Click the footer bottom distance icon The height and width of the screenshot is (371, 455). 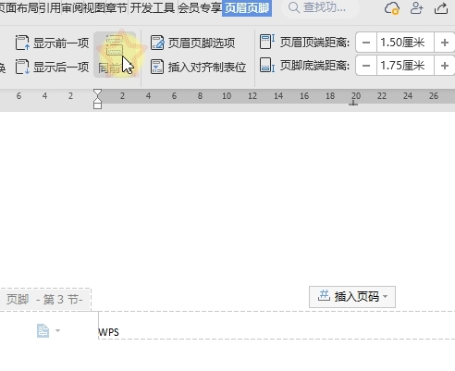tap(267, 66)
